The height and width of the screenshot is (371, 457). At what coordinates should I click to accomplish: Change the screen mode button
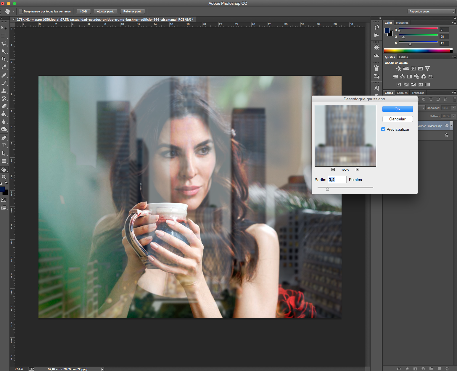[4, 208]
